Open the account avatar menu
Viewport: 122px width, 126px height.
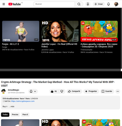(116, 4)
